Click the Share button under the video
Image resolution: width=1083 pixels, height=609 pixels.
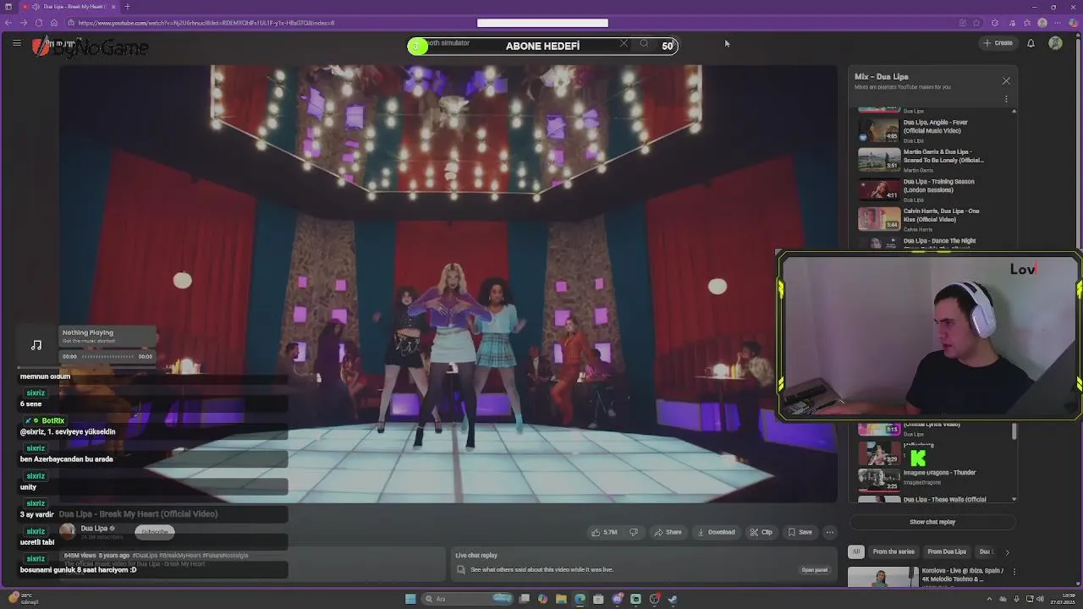667,532
